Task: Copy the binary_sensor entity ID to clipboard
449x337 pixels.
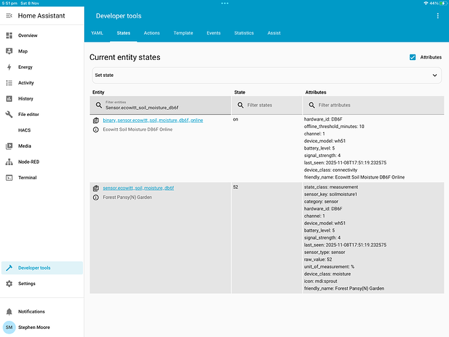Action: pyautogui.click(x=96, y=120)
